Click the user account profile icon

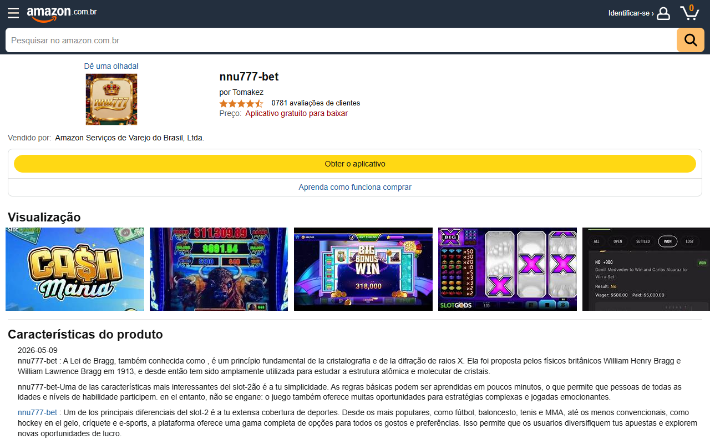663,13
